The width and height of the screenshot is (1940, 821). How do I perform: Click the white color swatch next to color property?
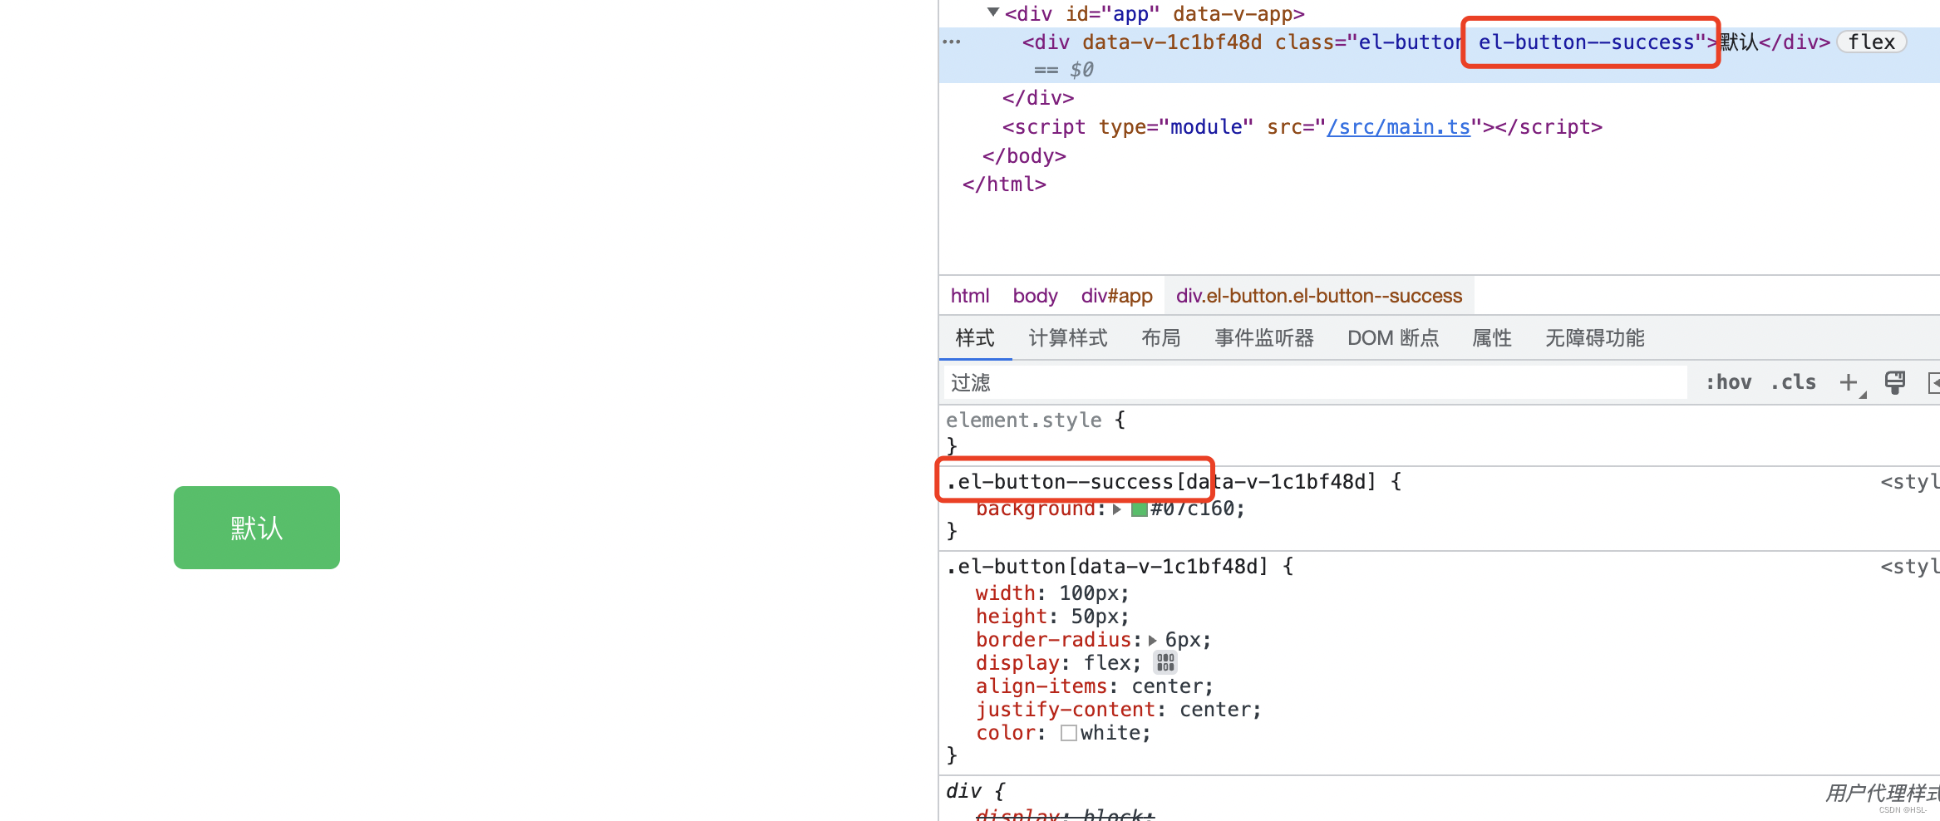tap(1068, 733)
